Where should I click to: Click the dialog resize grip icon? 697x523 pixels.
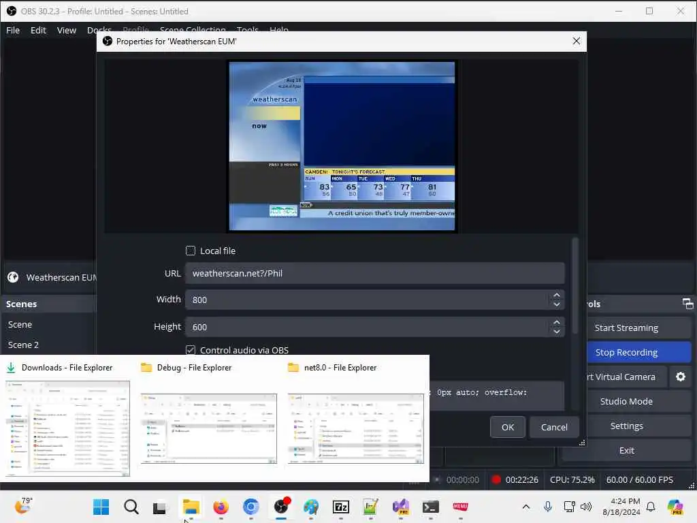point(582,443)
